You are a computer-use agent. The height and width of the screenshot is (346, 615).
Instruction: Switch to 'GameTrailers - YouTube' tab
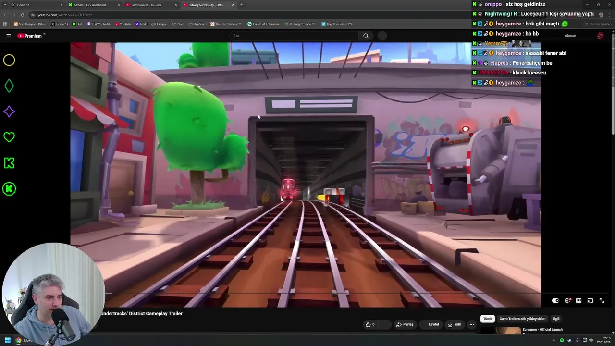[x=151, y=5]
